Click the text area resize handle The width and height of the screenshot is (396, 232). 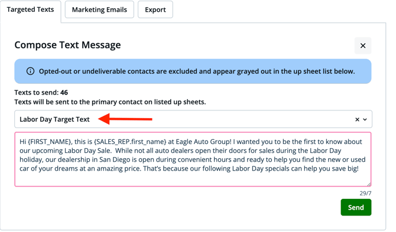click(x=369, y=184)
